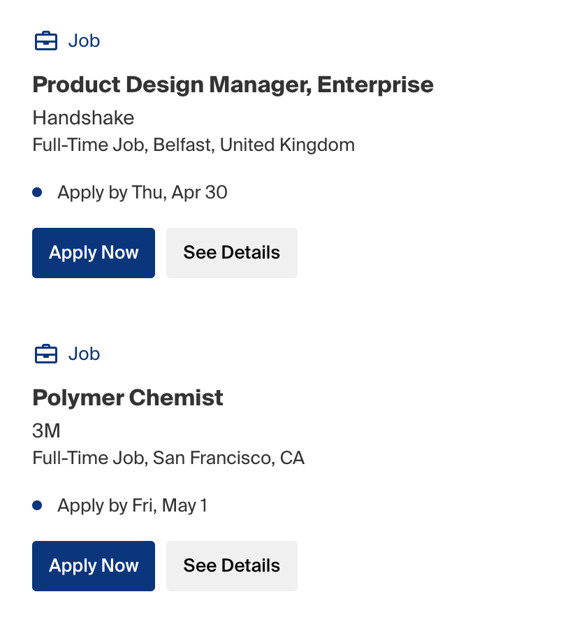The height and width of the screenshot is (622, 584).
Task: Select the Job label above the 3M listing
Action: click(x=84, y=354)
